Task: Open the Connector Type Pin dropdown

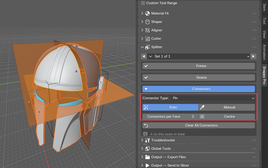Action: [x=213, y=98]
